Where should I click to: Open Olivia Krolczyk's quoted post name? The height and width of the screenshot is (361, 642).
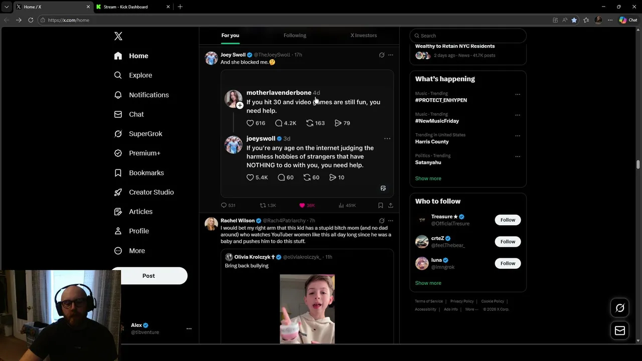(x=252, y=257)
